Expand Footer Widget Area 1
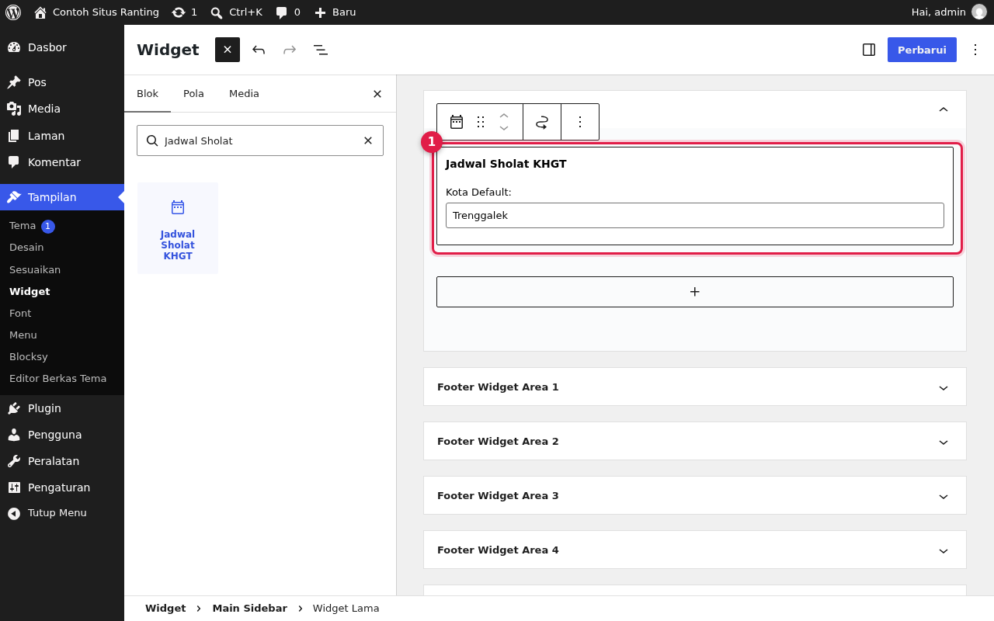This screenshot has width=994, height=621. click(x=695, y=387)
